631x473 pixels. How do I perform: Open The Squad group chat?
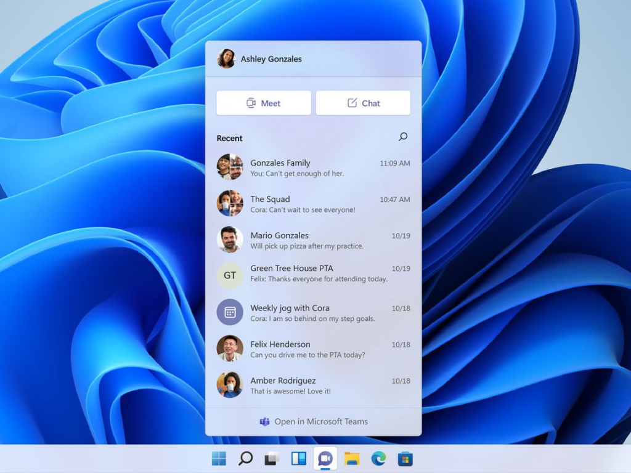pos(313,204)
